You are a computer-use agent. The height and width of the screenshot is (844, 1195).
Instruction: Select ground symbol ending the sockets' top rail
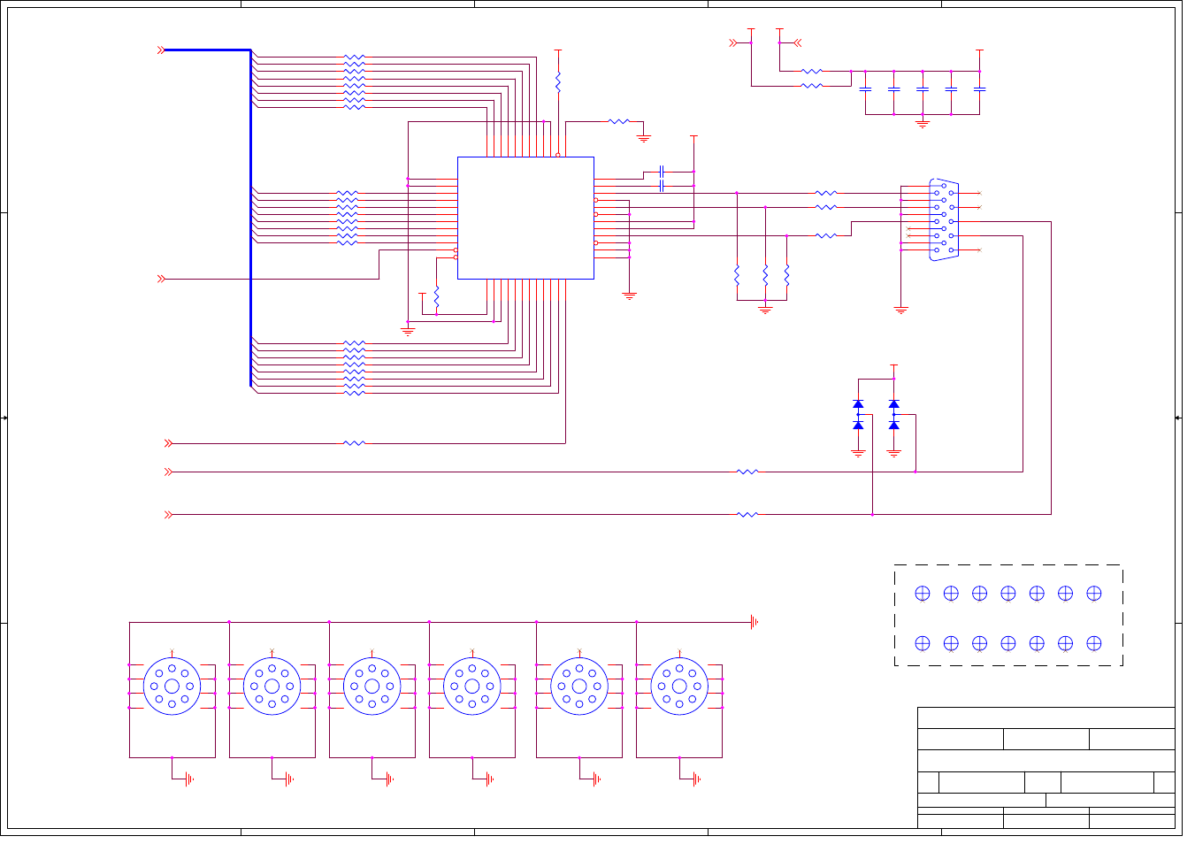coord(755,622)
